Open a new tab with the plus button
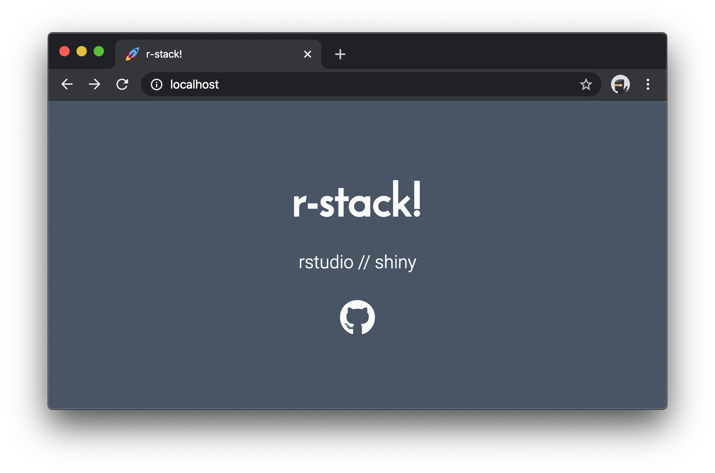Image resolution: width=715 pixels, height=473 pixels. [x=340, y=54]
